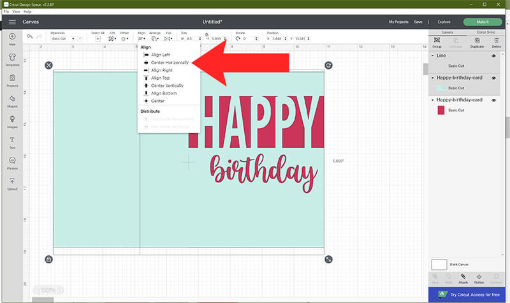Choose Center Horizontally from Align menu

[169, 63]
